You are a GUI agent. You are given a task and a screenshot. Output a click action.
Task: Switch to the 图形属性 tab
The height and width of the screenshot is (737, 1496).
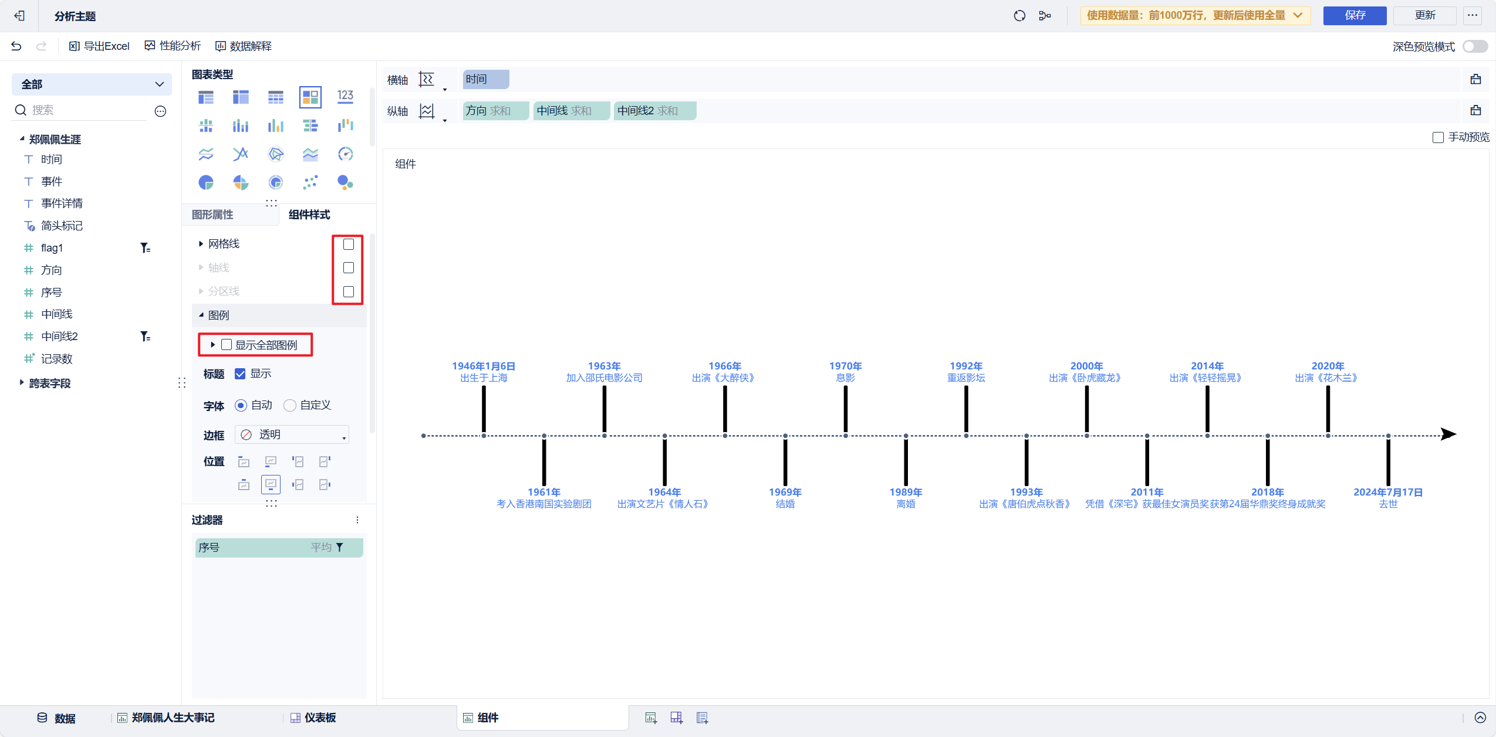click(x=212, y=215)
